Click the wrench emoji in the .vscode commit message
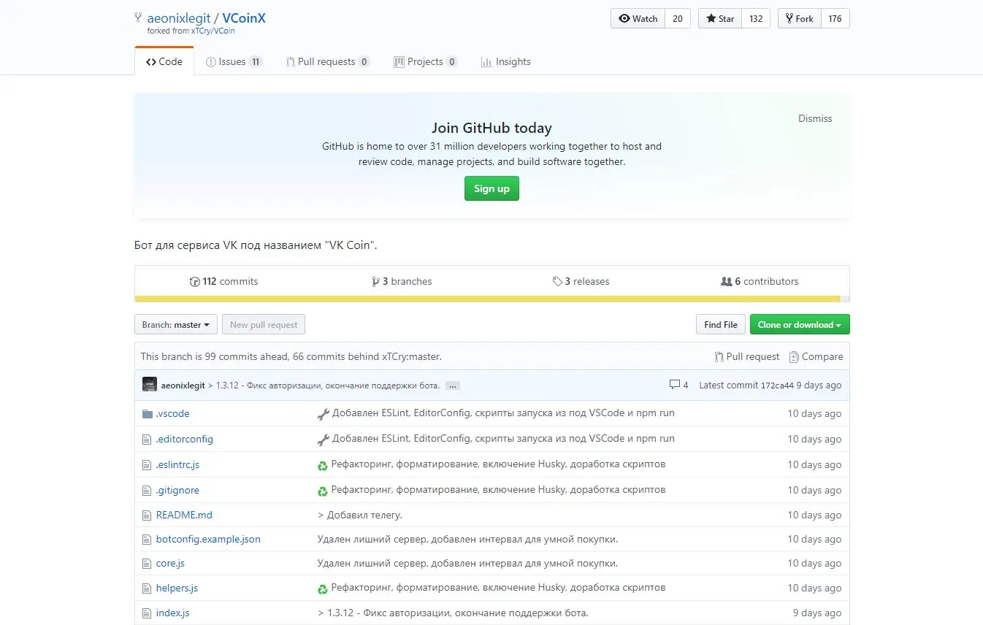 [x=323, y=414]
